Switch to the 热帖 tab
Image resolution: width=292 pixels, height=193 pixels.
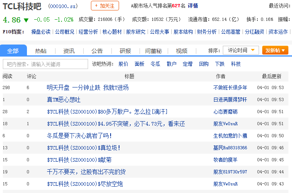pyautogui.click(x=41, y=51)
